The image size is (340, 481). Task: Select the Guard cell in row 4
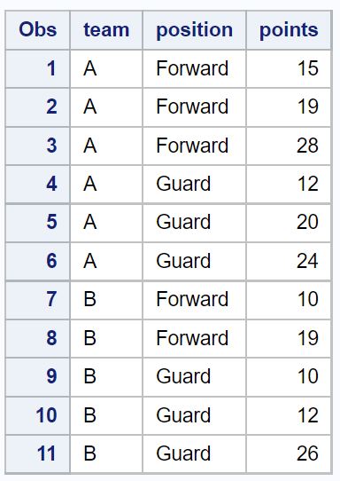pyautogui.click(x=194, y=184)
